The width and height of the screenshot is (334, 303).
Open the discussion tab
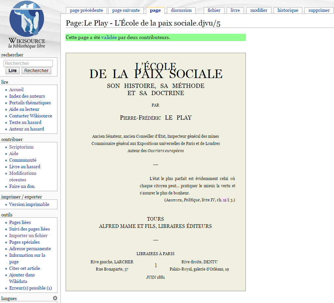click(181, 10)
